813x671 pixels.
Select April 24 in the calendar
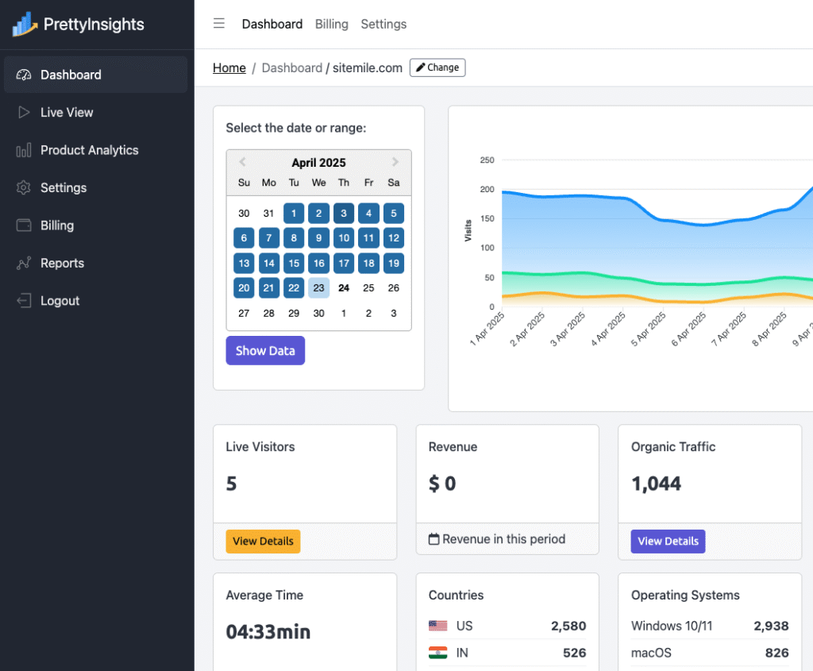tap(344, 288)
